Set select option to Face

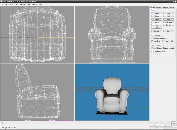160,48
